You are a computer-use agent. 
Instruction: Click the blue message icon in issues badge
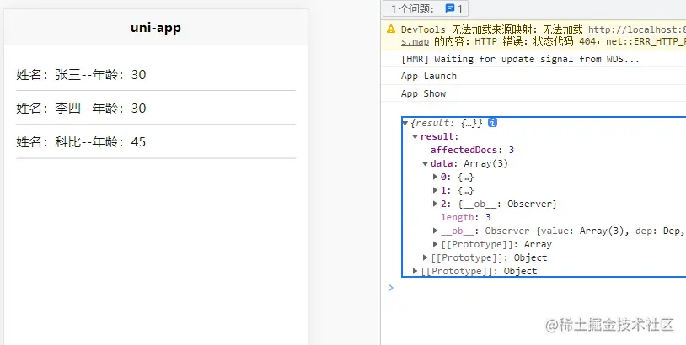tap(449, 8)
